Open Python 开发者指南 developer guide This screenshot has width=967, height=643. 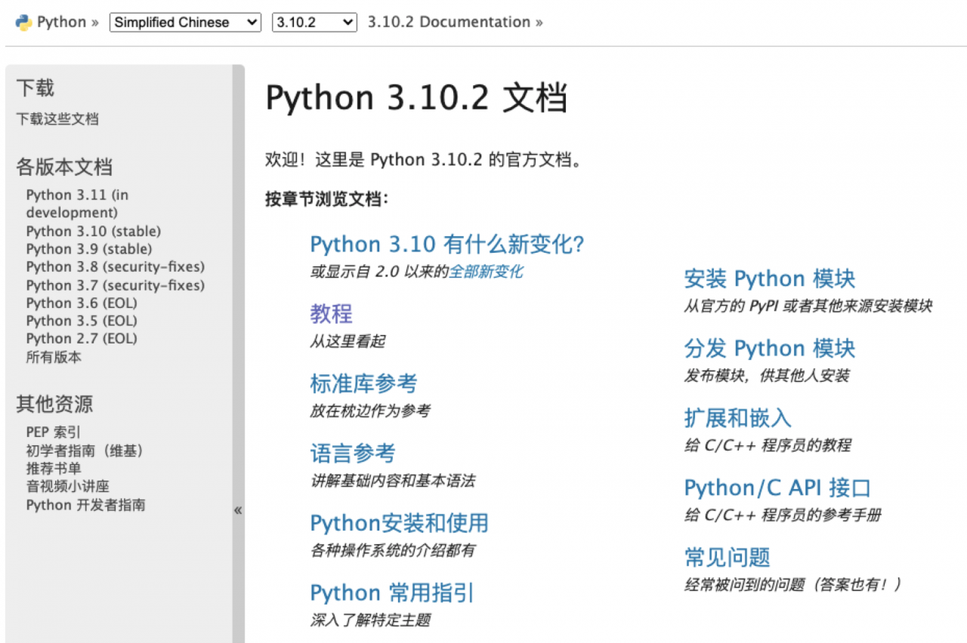point(85,505)
